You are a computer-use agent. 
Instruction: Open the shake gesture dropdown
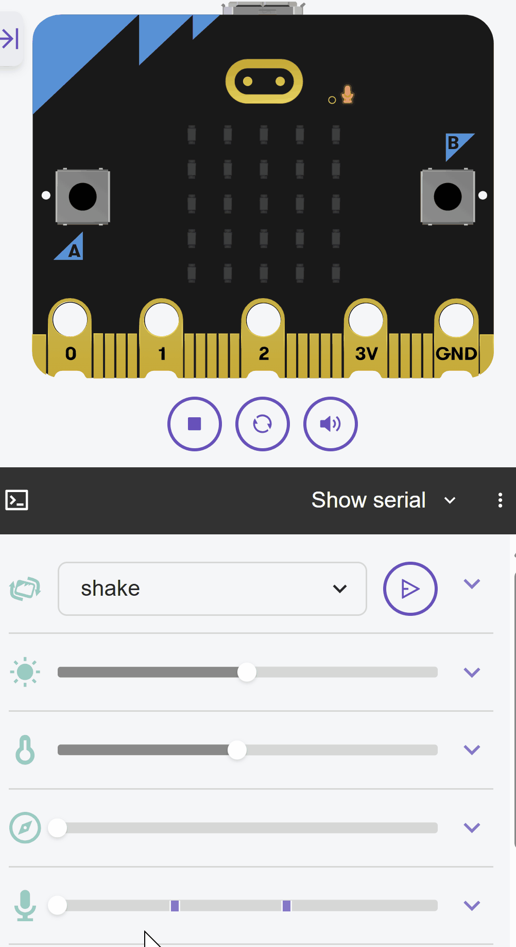212,589
